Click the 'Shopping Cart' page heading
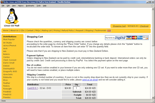This screenshot has width=155, height=103. pyautogui.click(x=35, y=37)
